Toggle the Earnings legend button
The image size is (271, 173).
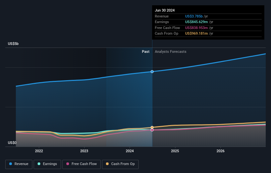coord(47,164)
